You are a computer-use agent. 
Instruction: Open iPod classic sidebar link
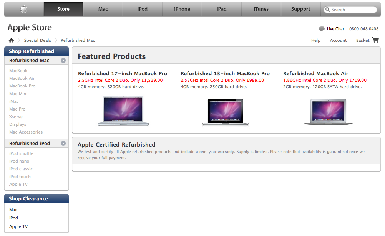tap(21, 169)
